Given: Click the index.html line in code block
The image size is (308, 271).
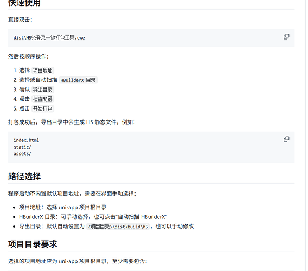Looking at the screenshot, I should click(26, 140).
